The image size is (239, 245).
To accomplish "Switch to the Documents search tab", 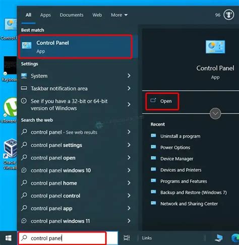I will click(x=72, y=15).
